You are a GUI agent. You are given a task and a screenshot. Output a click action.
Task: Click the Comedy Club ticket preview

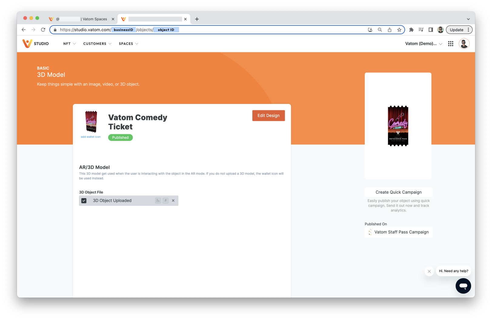pyautogui.click(x=398, y=126)
